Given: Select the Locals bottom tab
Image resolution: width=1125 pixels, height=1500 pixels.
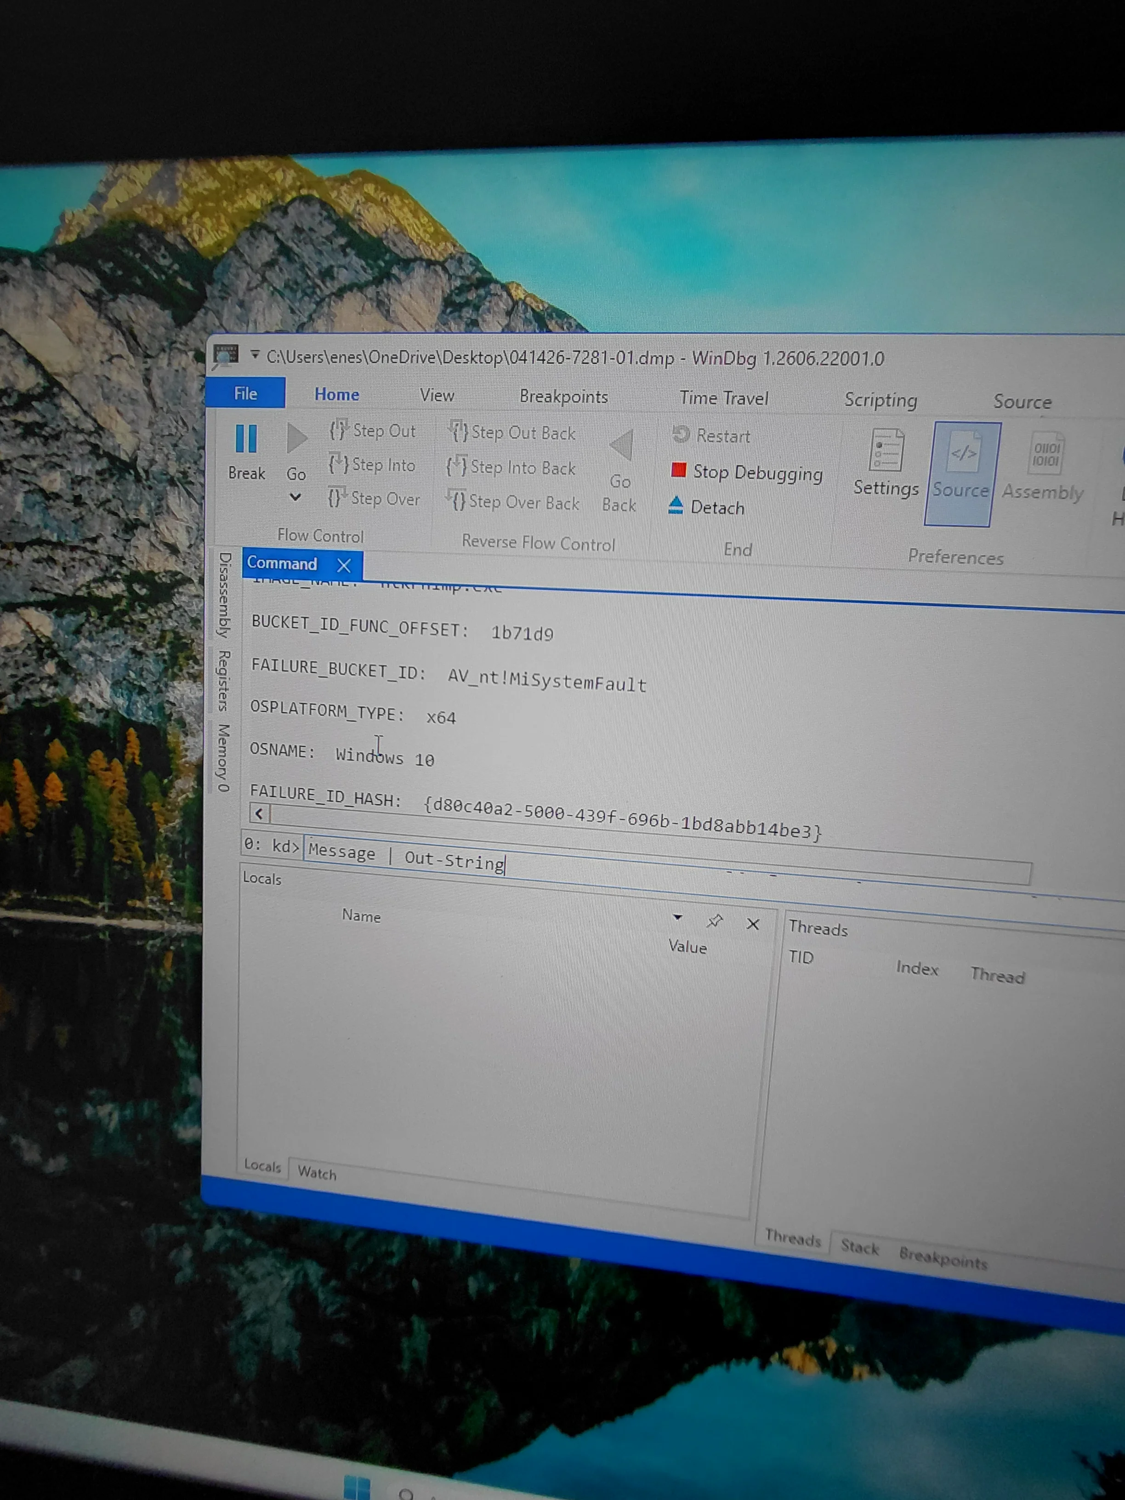Looking at the screenshot, I should pyautogui.click(x=262, y=1166).
